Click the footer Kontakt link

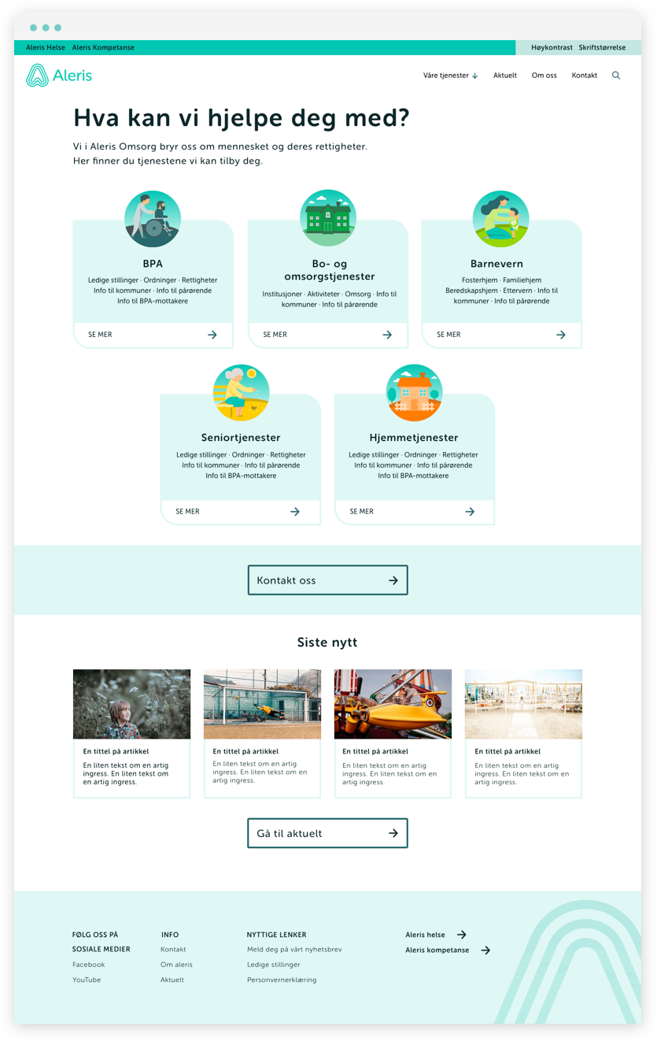point(173,950)
